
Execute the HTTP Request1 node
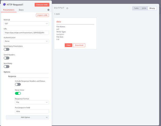pos(42,5)
